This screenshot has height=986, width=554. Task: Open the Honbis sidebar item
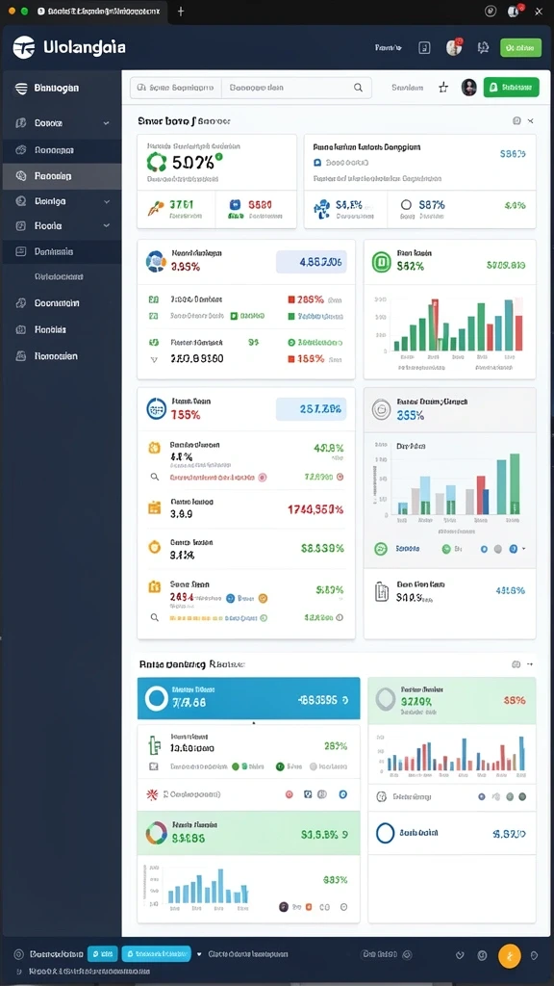click(61, 329)
